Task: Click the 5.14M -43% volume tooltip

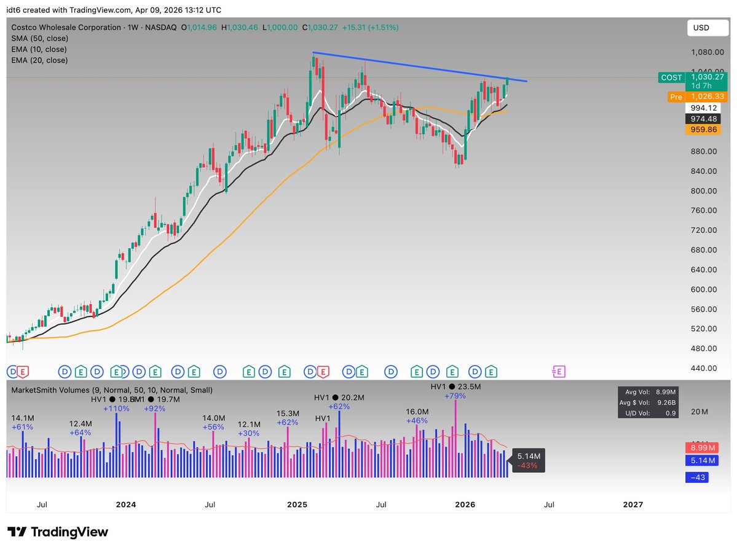Action: point(528,461)
